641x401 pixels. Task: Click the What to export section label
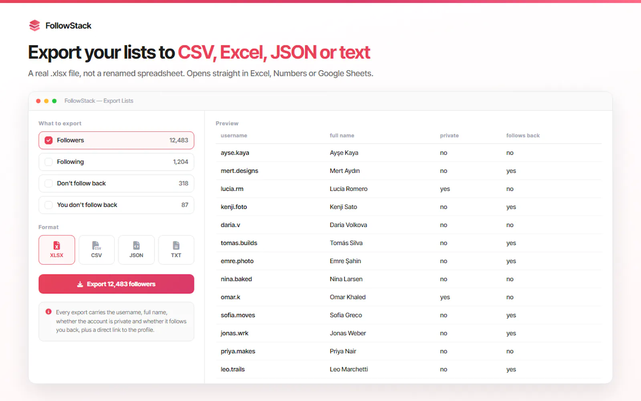pos(60,124)
